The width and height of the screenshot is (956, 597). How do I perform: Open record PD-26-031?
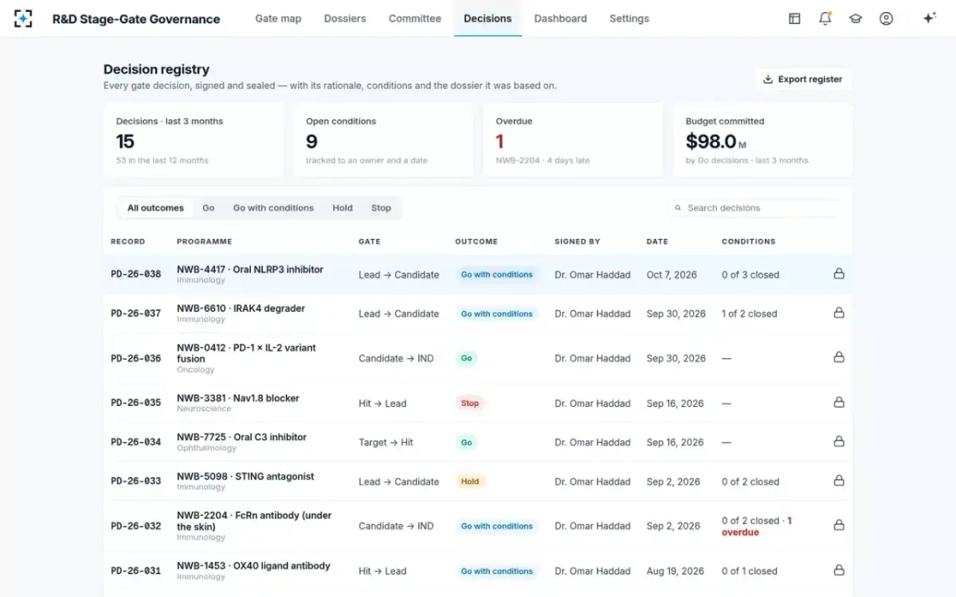point(136,571)
